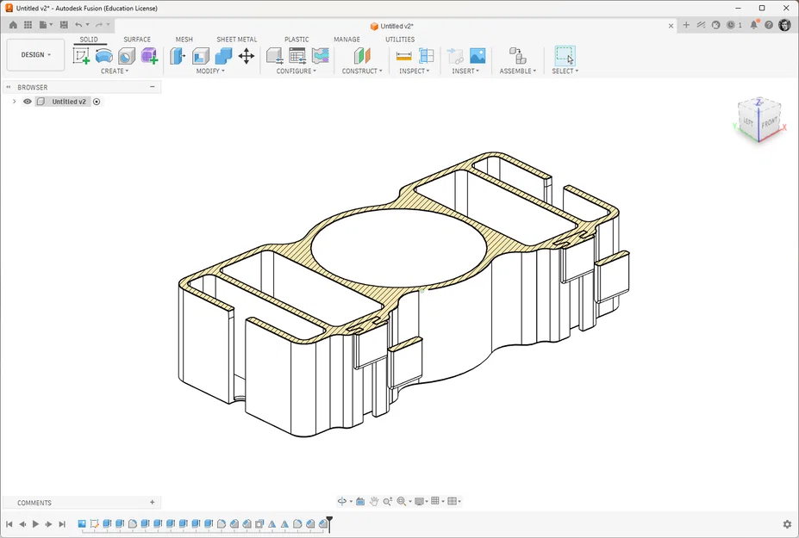Click the Create Sketch icon

tap(81, 55)
